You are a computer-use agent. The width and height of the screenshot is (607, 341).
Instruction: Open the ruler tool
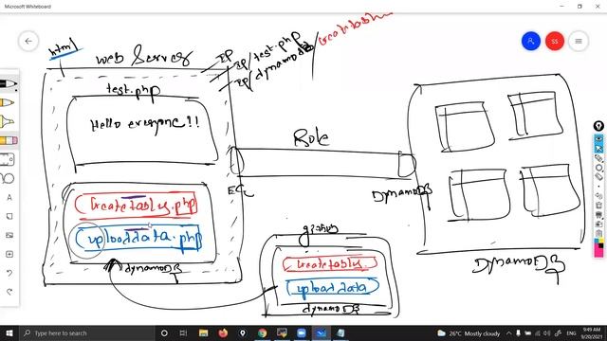[x=8, y=159]
